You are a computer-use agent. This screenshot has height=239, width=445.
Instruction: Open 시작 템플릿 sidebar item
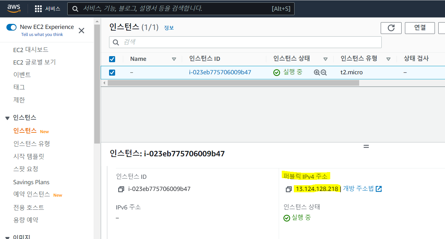29,156
